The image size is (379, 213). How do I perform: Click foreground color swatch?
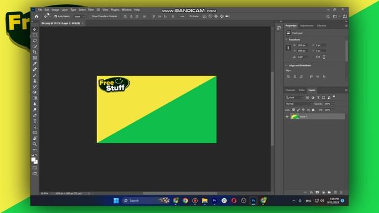[x=33, y=160]
